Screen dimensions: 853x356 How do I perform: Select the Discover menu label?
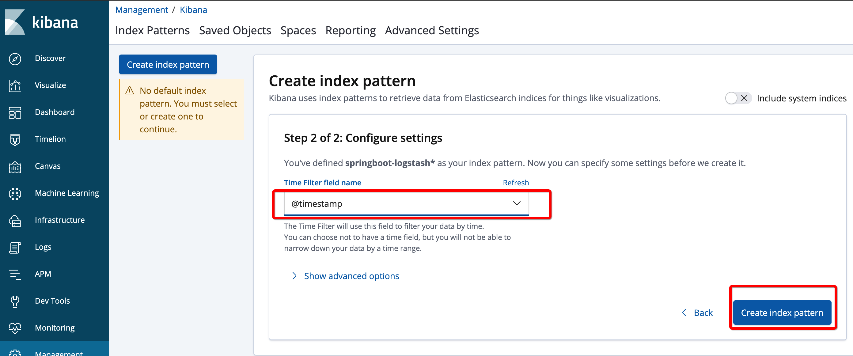(50, 58)
